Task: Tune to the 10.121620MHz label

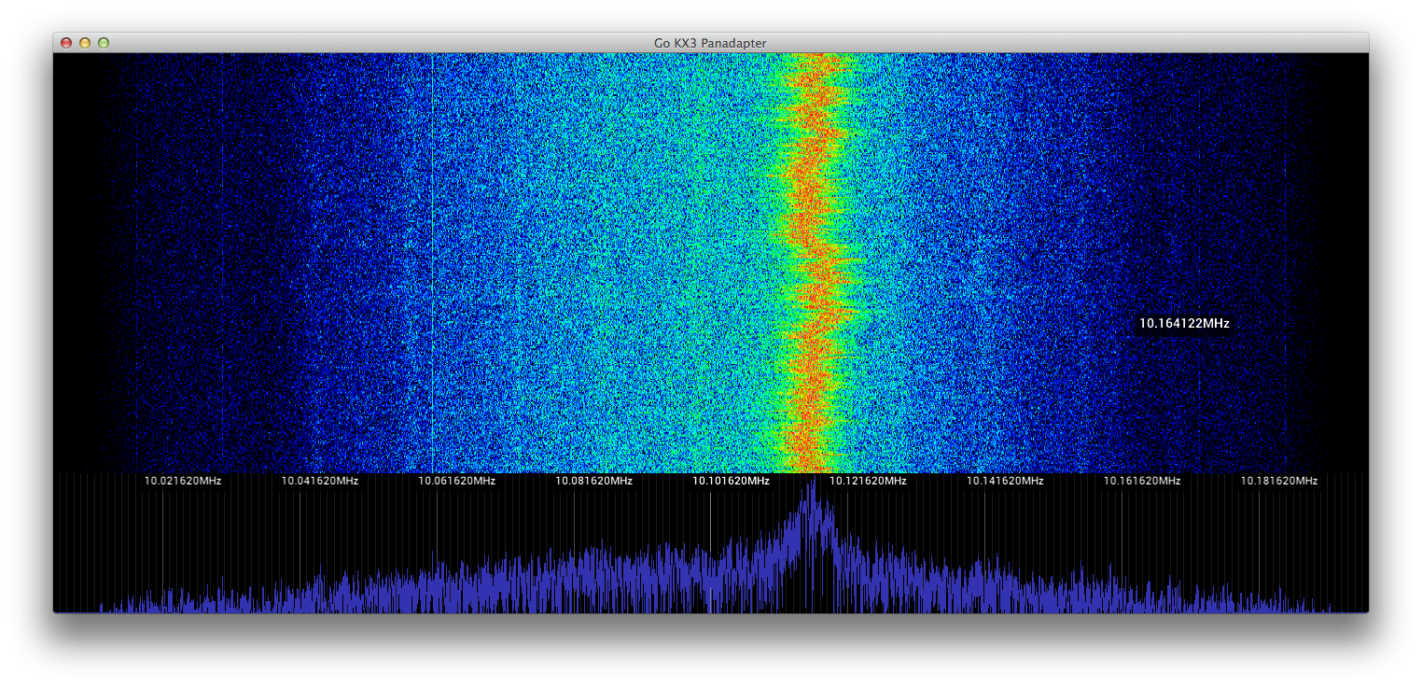Action: pos(868,481)
